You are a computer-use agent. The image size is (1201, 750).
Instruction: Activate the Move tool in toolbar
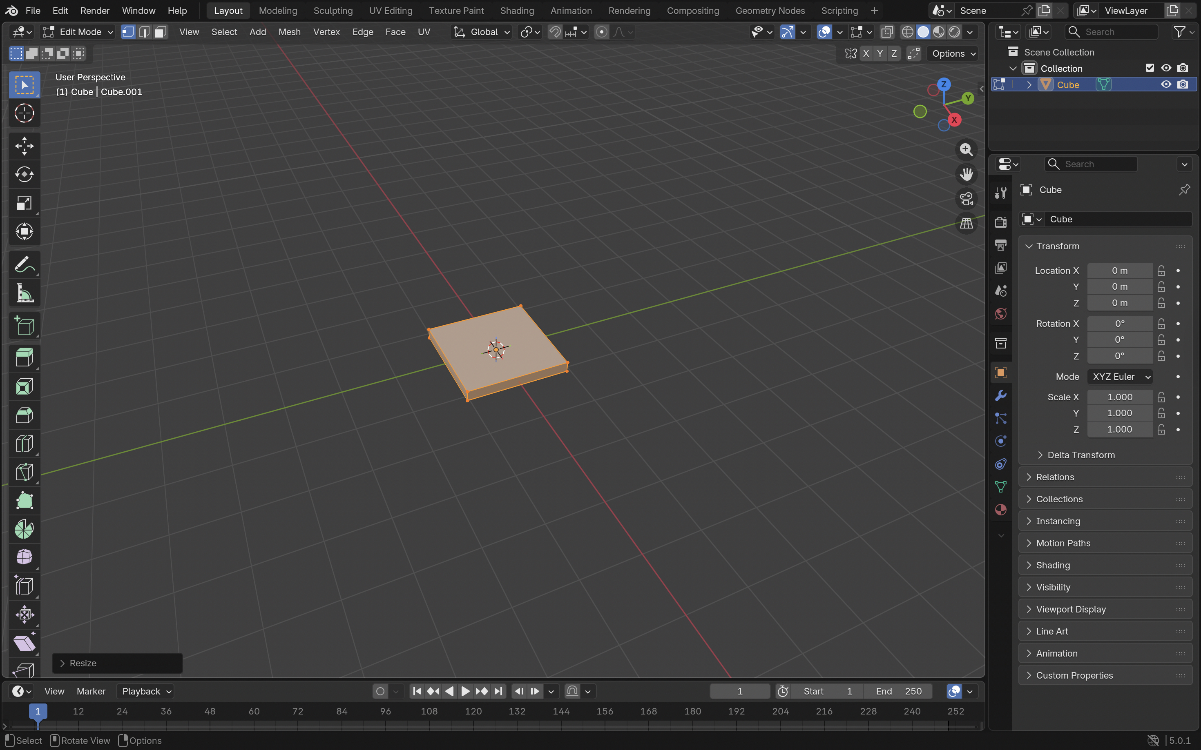[x=24, y=146]
